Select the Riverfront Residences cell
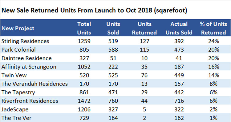Viewport: 231px width, 122px height. pos(30,101)
